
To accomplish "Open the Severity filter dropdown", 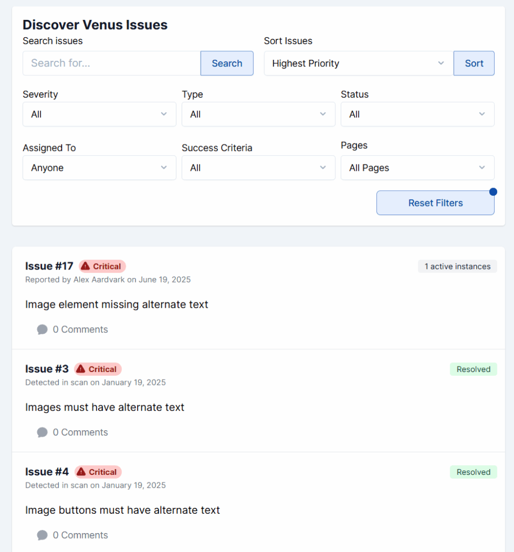I will (x=99, y=114).
